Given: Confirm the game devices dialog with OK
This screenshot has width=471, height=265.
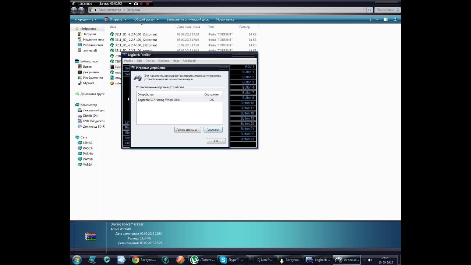Looking at the screenshot, I should tap(216, 141).
